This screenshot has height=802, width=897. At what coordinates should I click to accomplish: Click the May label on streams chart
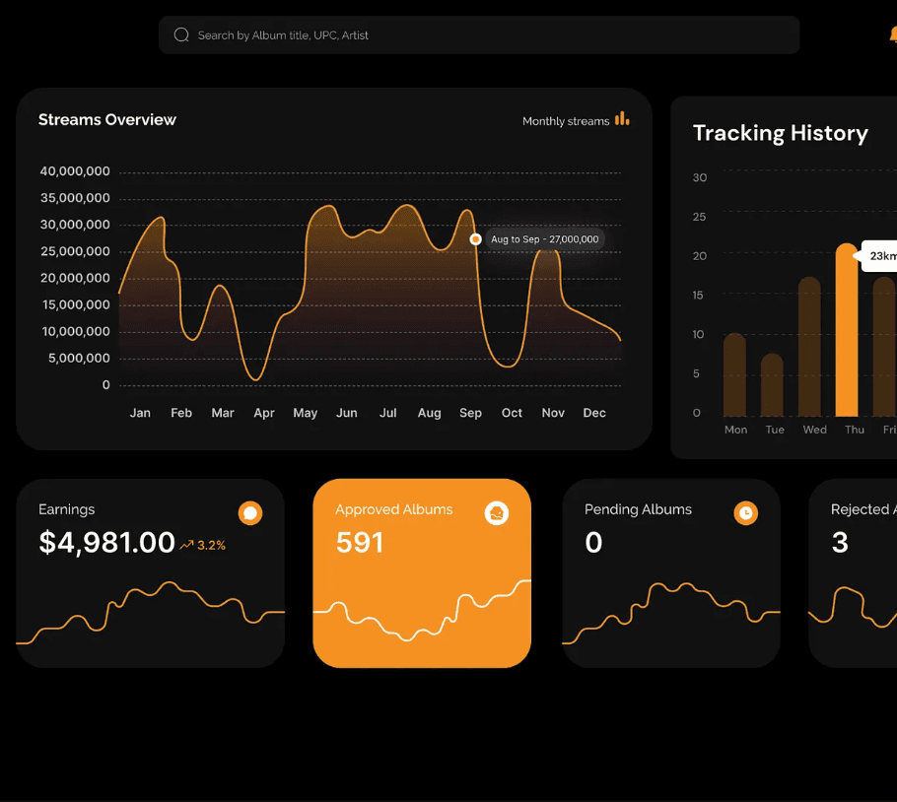(305, 413)
